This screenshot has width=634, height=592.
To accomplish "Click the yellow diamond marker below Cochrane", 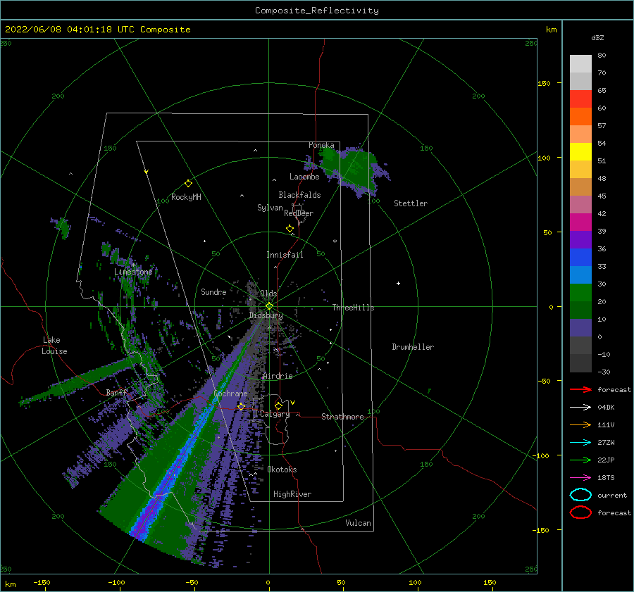I will [x=241, y=407].
